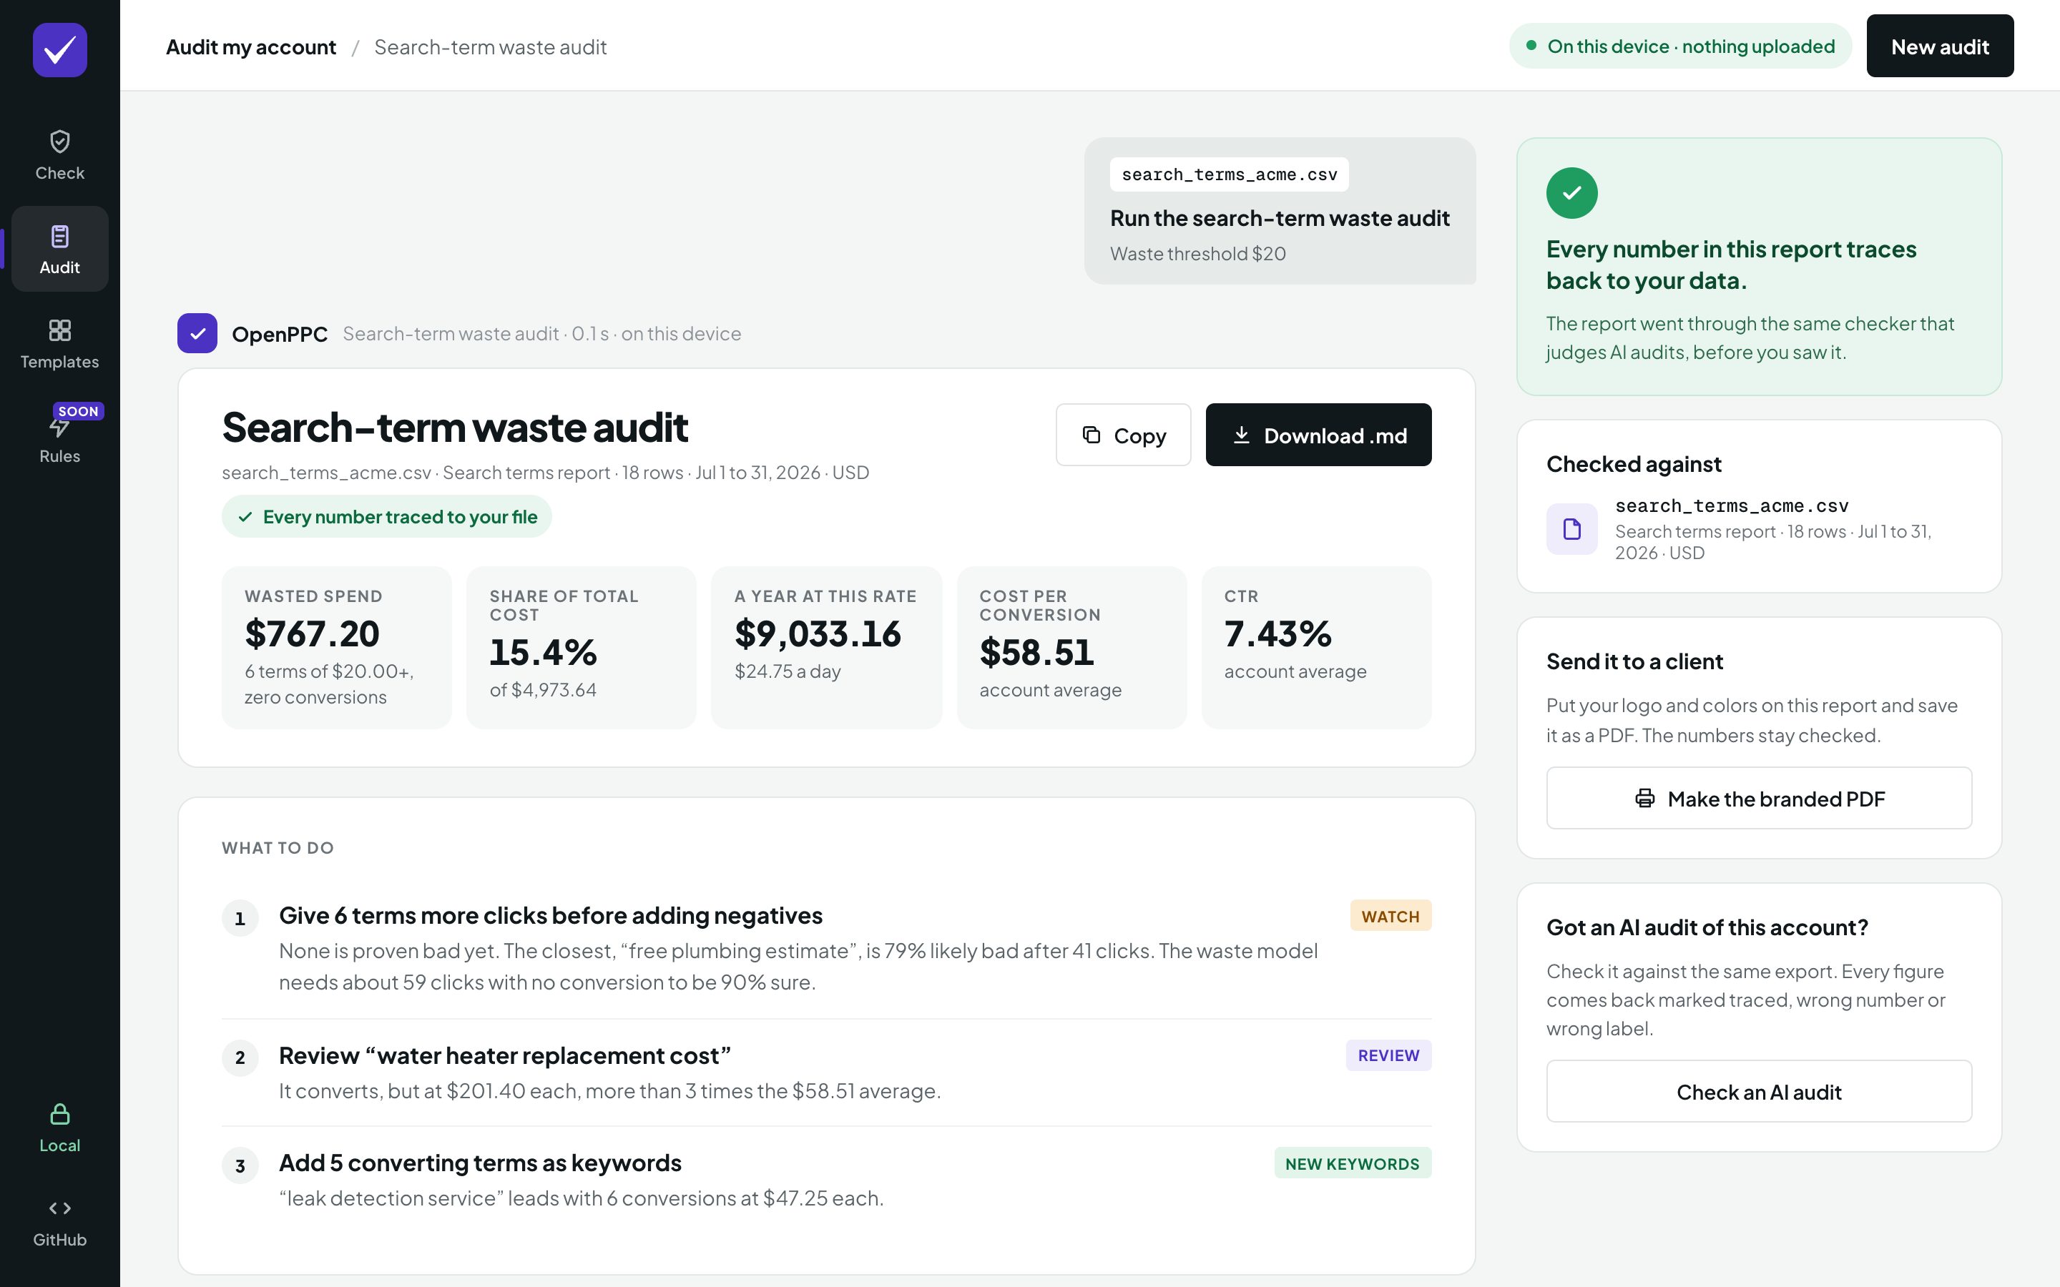The width and height of the screenshot is (2060, 1287).
Task: Click Got an AI audit of this account heading
Action: click(1707, 927)
